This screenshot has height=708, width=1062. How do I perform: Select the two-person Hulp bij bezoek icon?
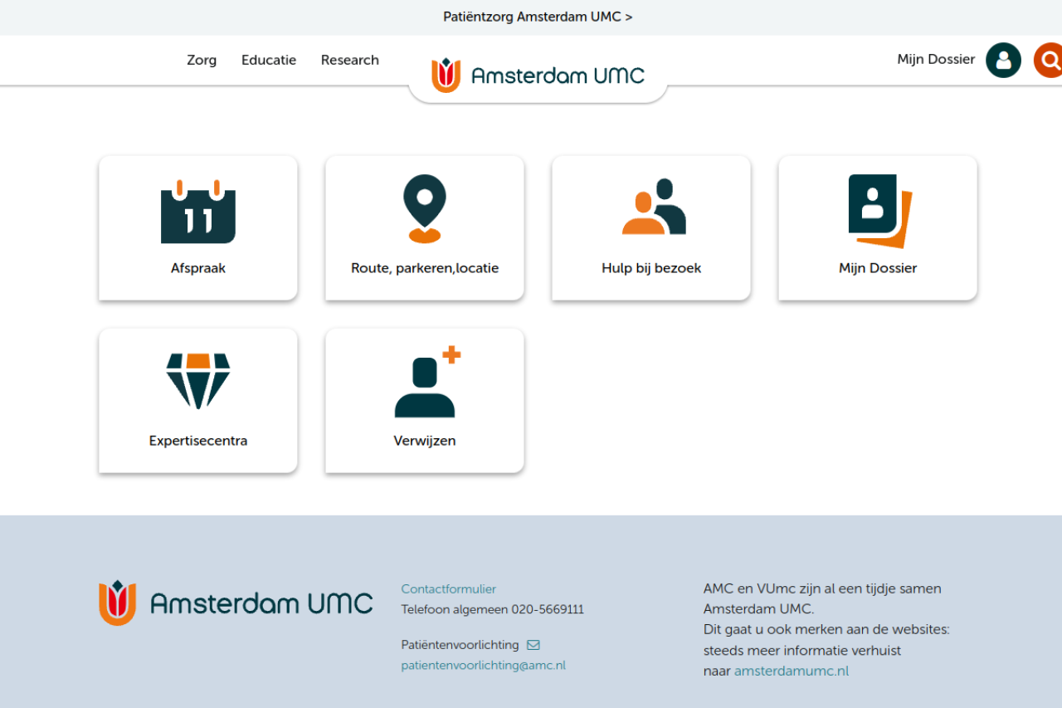654,208
